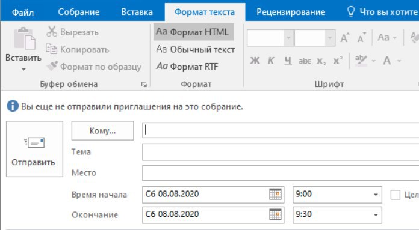Open the Рецензирование tab
Viewport: 419px width, 230px height.
pos(291,12)
